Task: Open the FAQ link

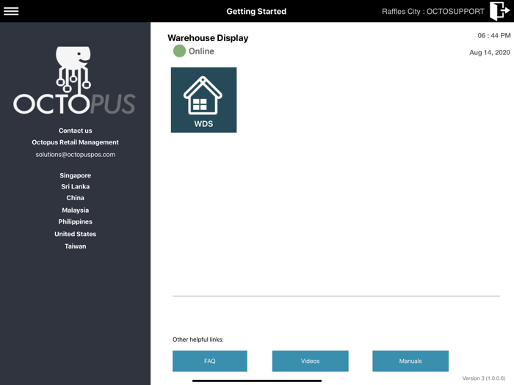Action: pos(210,361)
